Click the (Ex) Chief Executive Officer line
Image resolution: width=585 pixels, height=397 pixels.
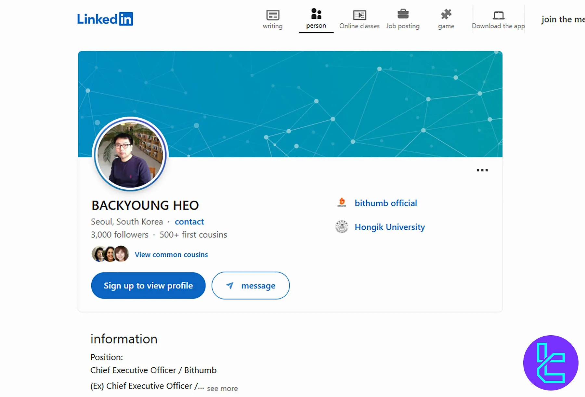tap(147, 386)
